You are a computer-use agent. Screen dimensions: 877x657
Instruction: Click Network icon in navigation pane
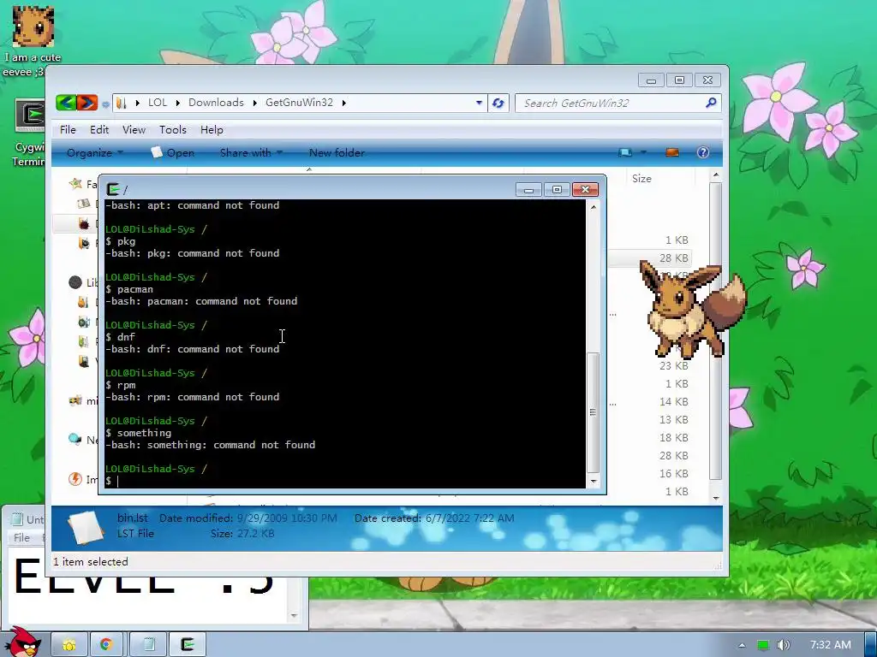75,440
